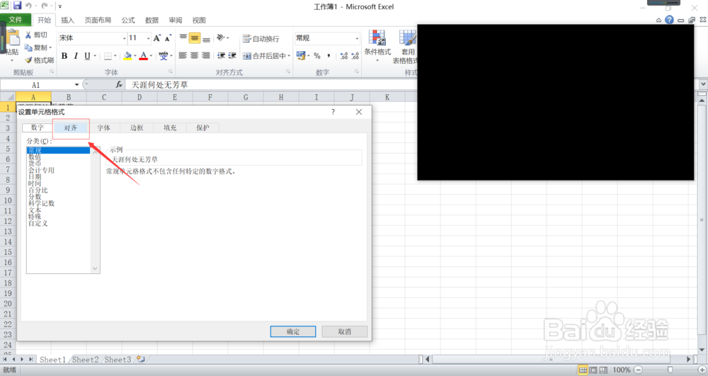Click the Accounting Number Format icon
Image resolution: width=708 pixels, height=376 pixels.
tap(301, 55)
